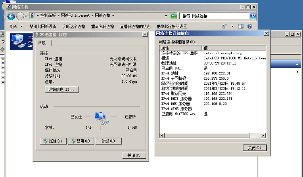Viewport: 303px width, 177px height.
Task: Click the greyed Forward arrow button
Action: click(20, 16)
